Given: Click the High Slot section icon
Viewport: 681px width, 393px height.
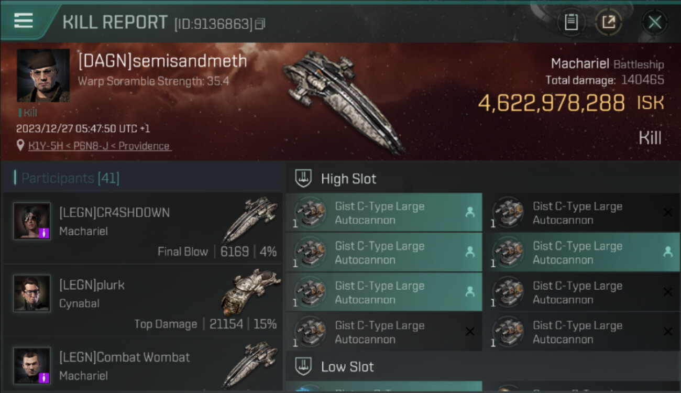Looking at the screenshot, I should (303, 178).
